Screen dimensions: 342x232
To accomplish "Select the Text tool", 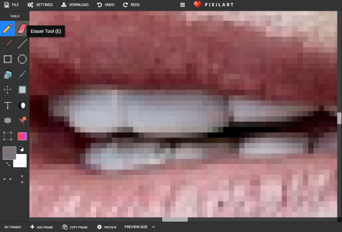I will click(x=8, y=105).
